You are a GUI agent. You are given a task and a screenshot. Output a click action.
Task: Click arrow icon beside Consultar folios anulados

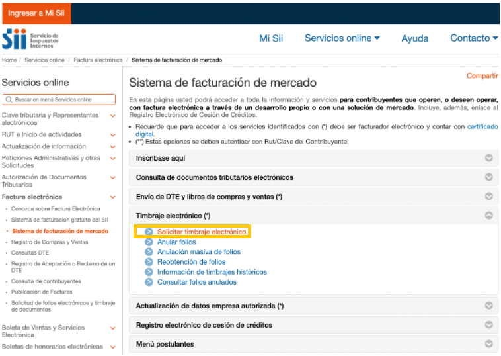[x=149, y=282]
